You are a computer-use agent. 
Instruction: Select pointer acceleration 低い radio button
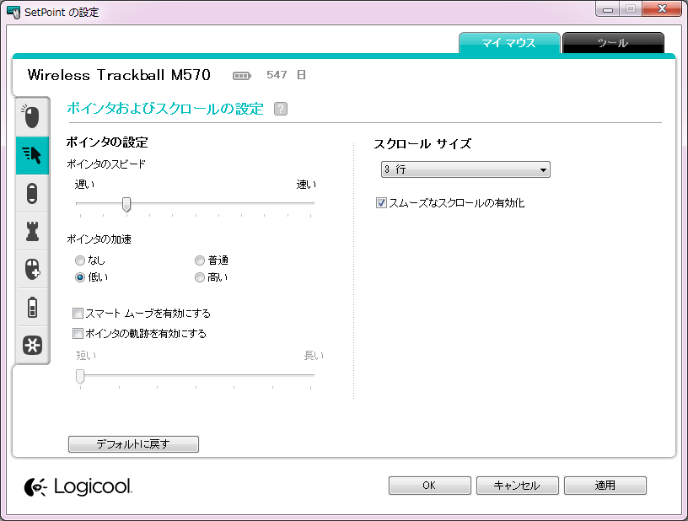[80, 277]
